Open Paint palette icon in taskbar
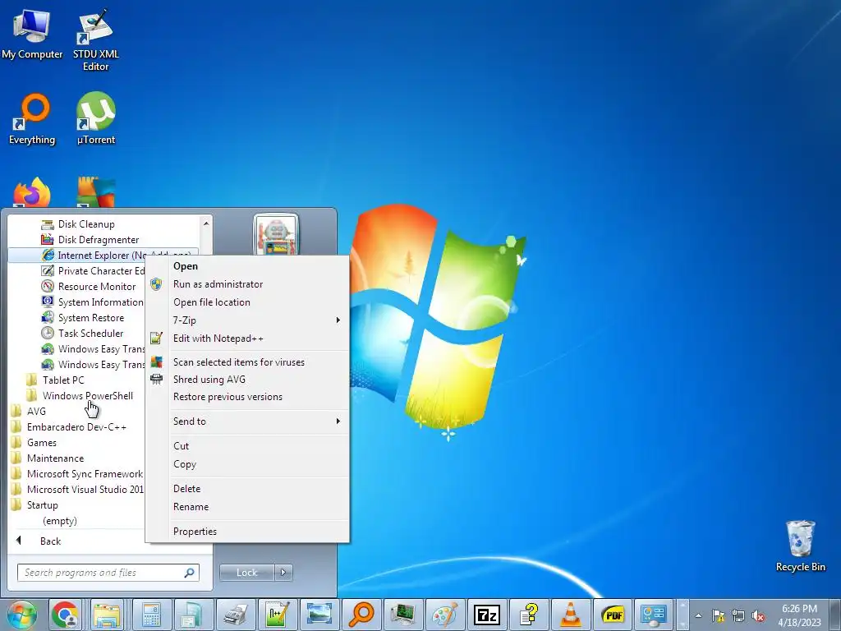 pyautogui.click(x=445, y=615)
